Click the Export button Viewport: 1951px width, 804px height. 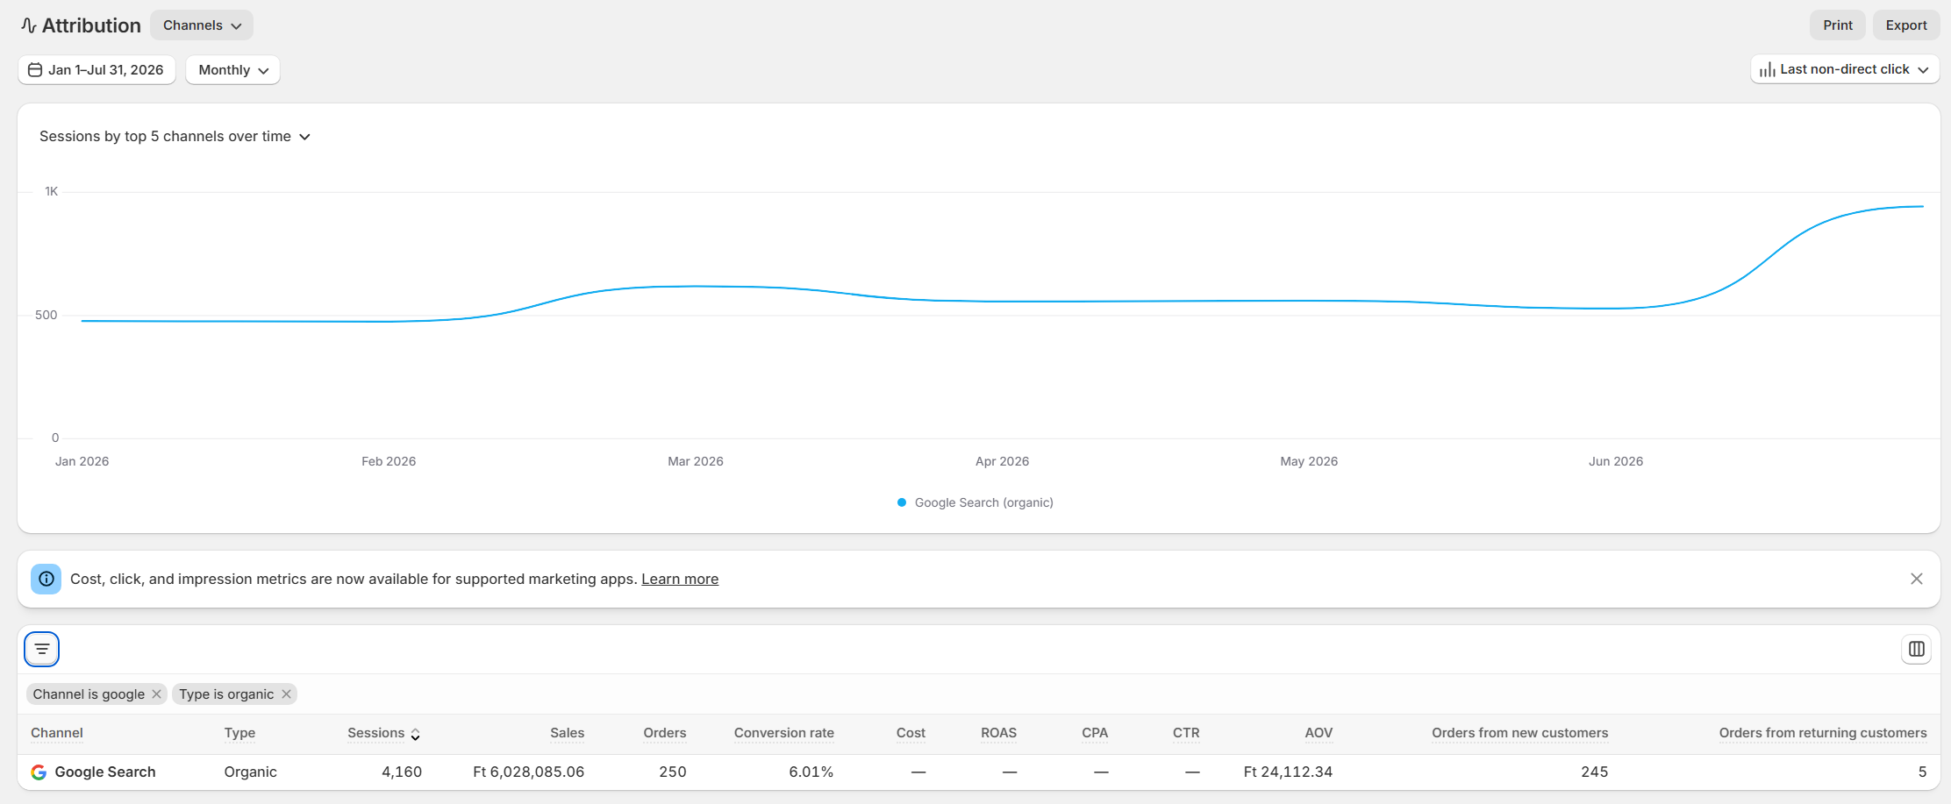click(1906, 25)
